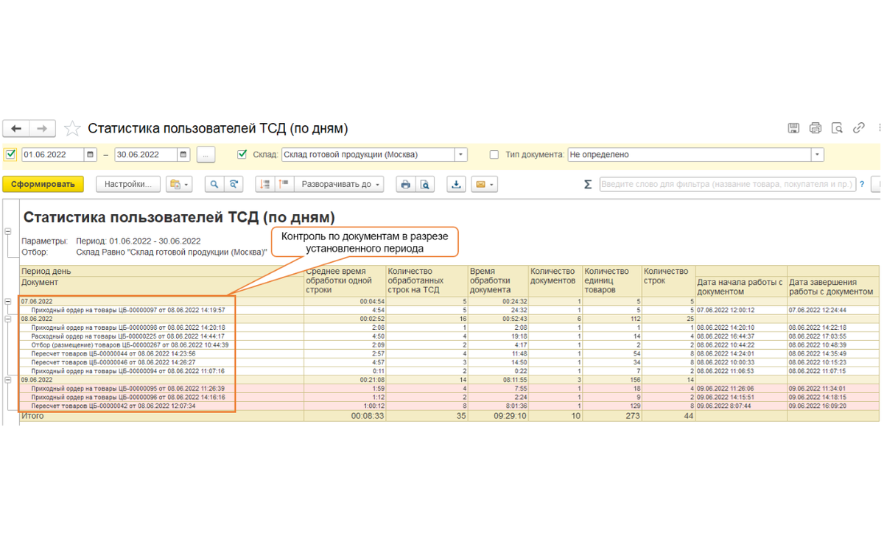884x544 pixels.
Task: Click the top-right printer icon
Action: 815,128
